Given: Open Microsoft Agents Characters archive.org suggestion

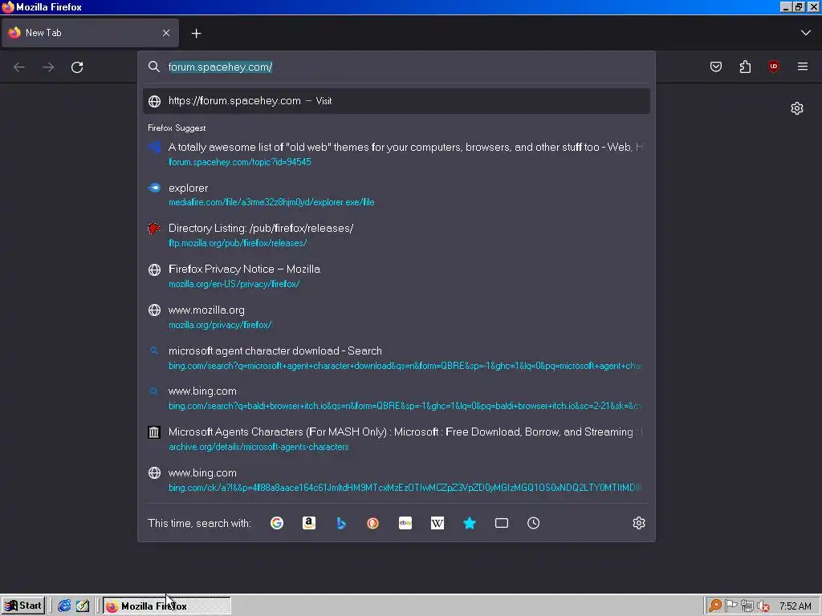Looking at the screenshot, I should [397, 439].
